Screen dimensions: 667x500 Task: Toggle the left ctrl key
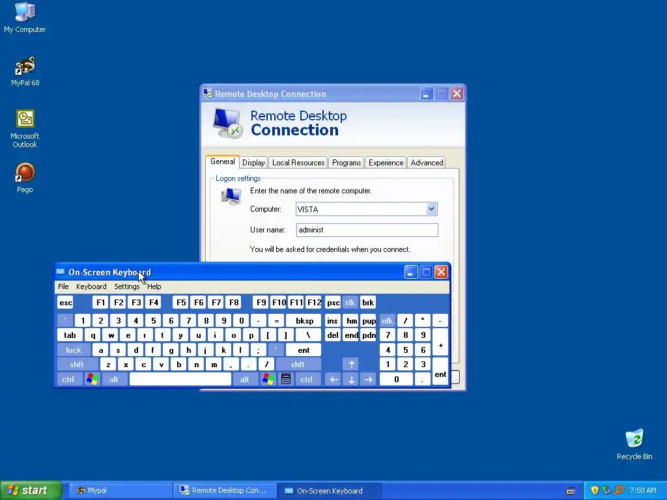tap(69, 380)
